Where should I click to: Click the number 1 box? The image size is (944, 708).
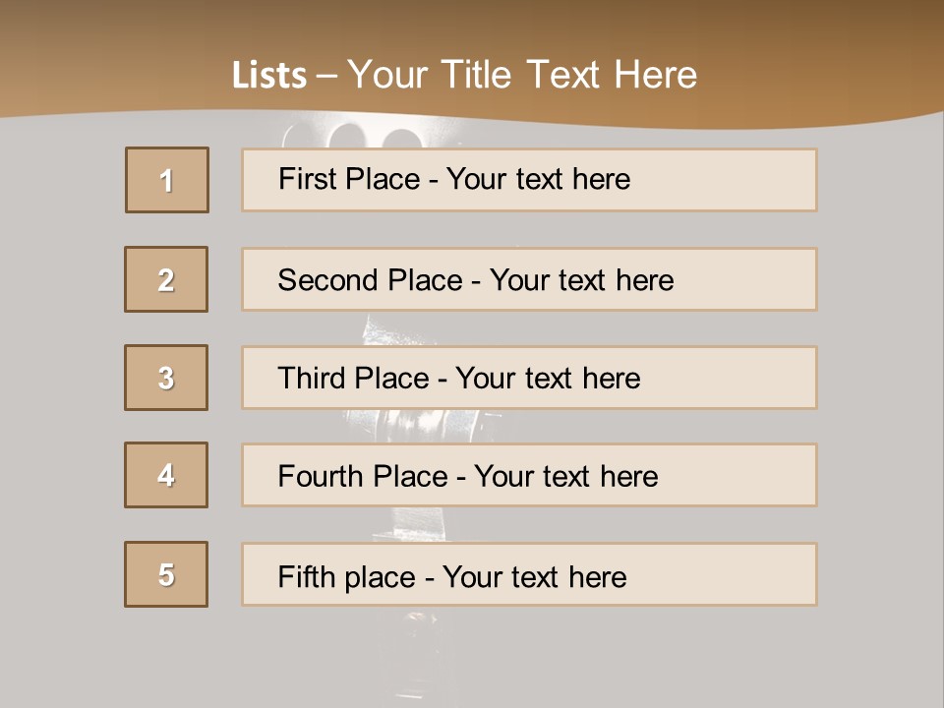tap(167, 180)
